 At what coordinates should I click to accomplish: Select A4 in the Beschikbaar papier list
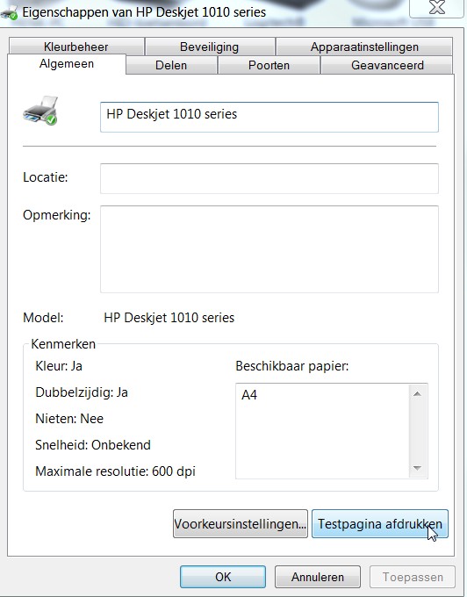(249, 395)
